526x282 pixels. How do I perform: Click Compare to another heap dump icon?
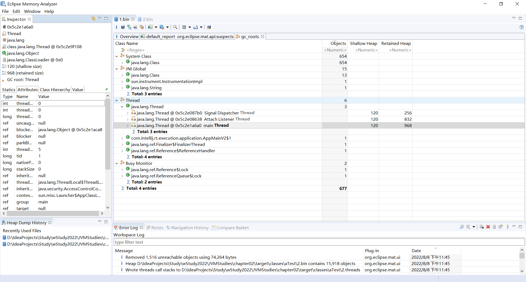209,27
